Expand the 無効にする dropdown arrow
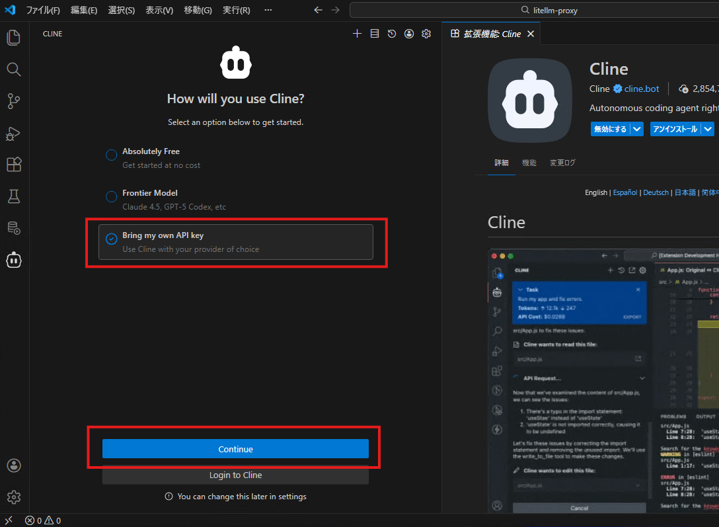This screenshot has height=527, width=719. (637, 129)
